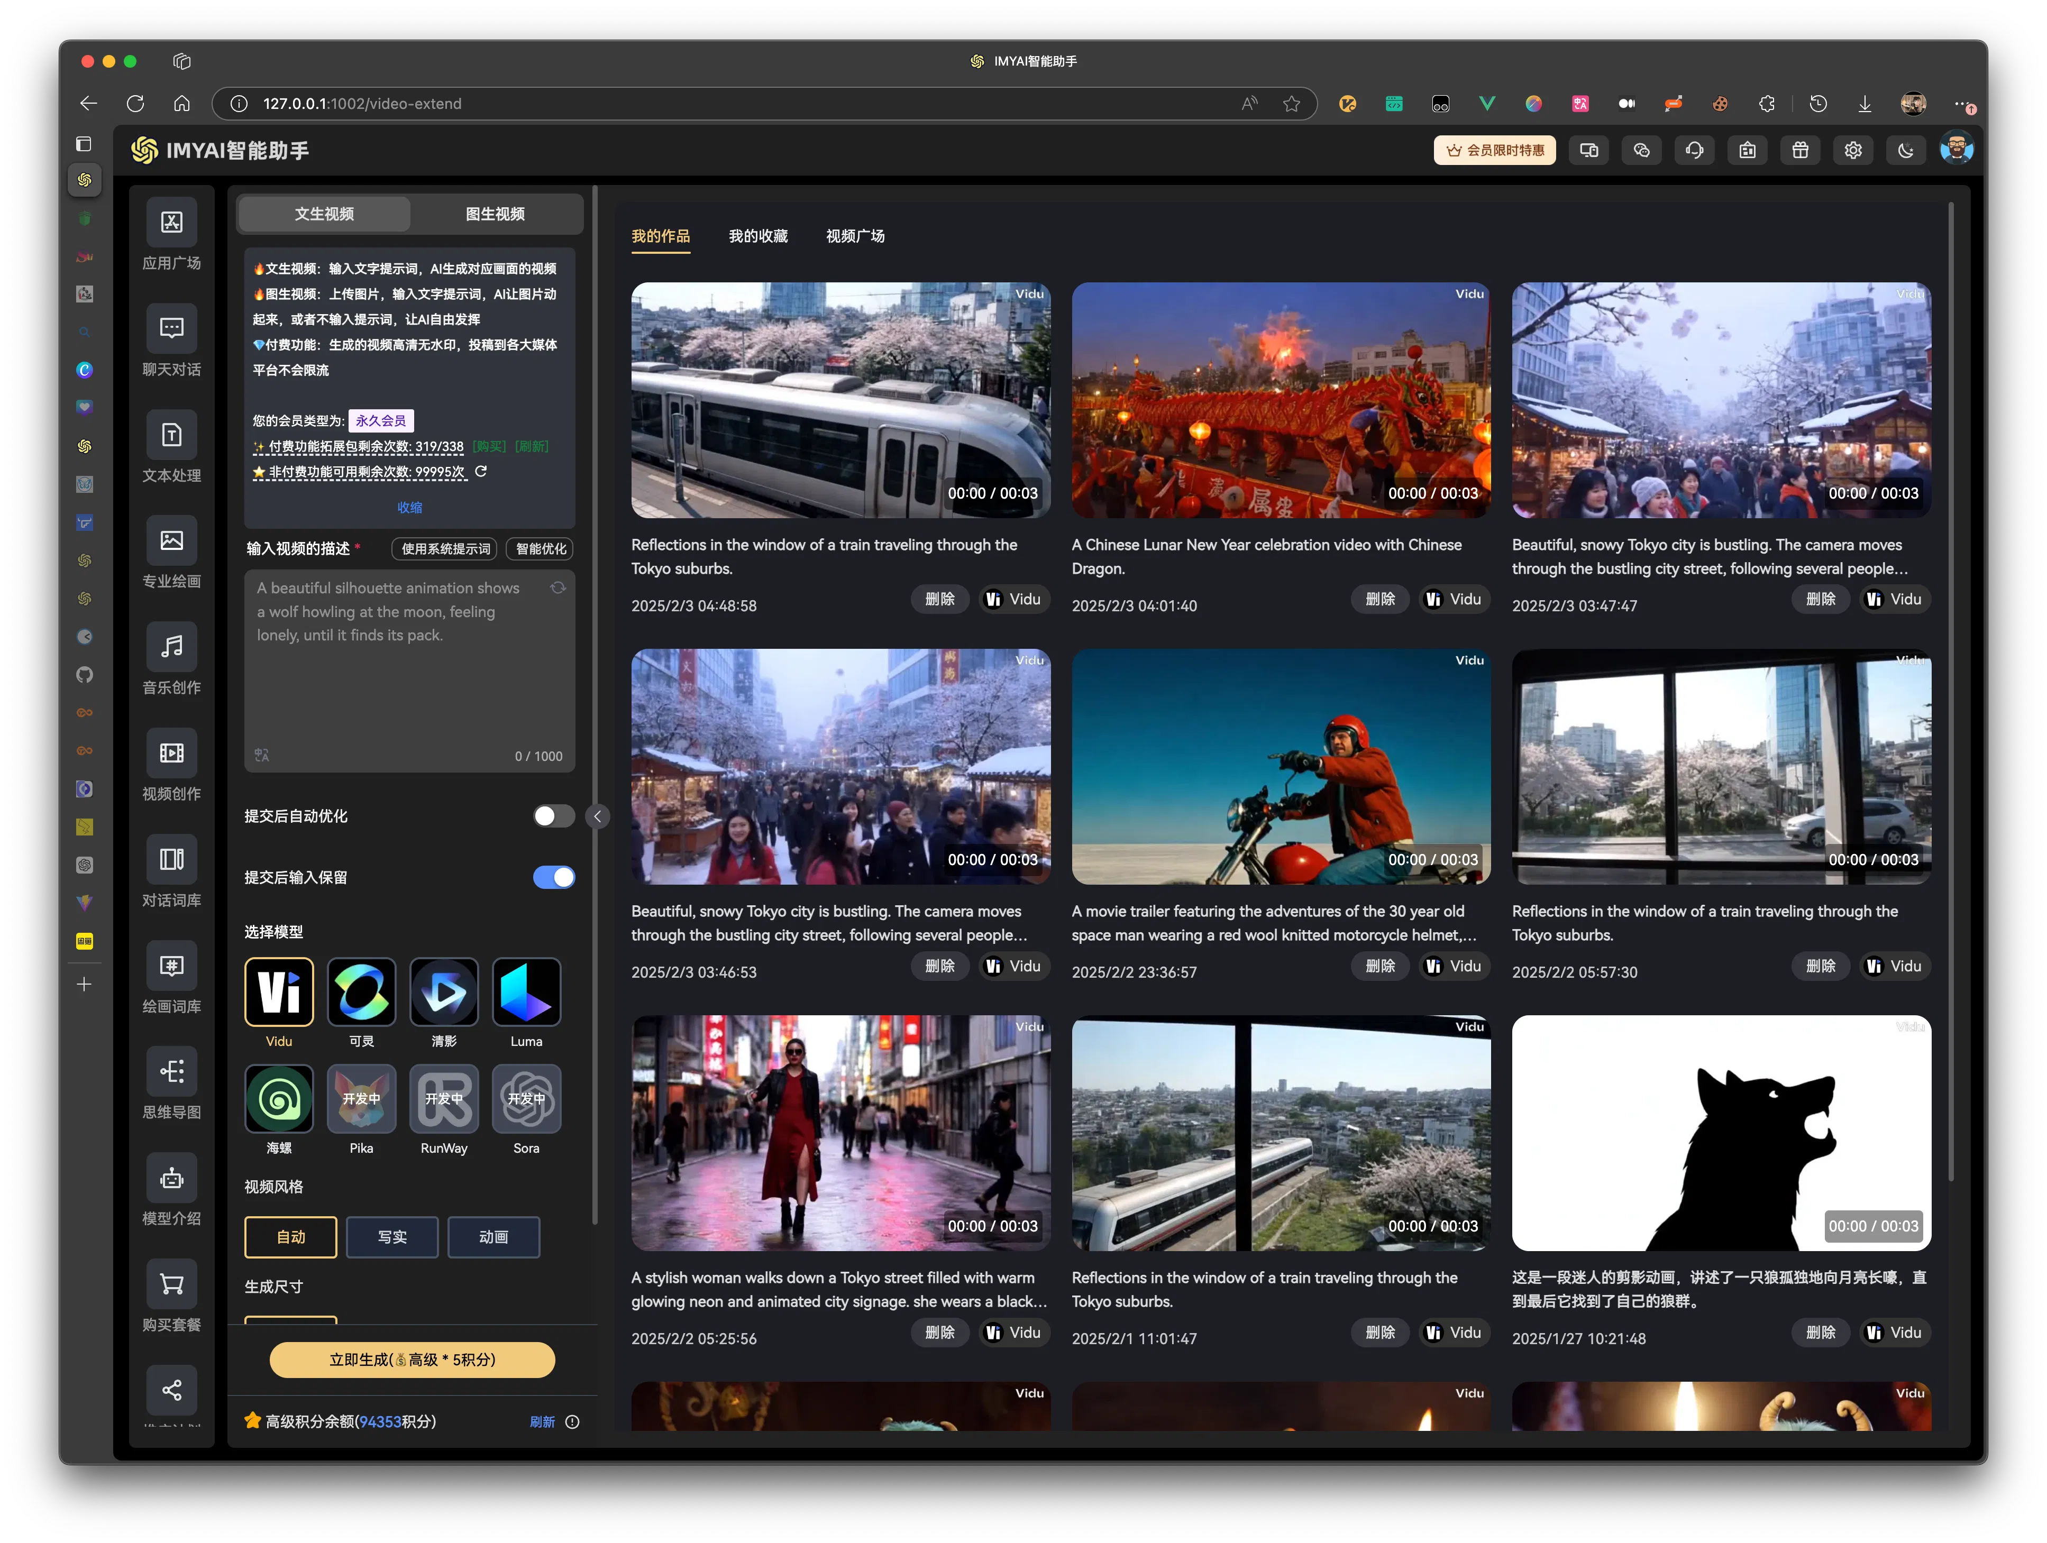
Task: Play the motorcycle space man thumbnail
Action: coord(1281,767)
